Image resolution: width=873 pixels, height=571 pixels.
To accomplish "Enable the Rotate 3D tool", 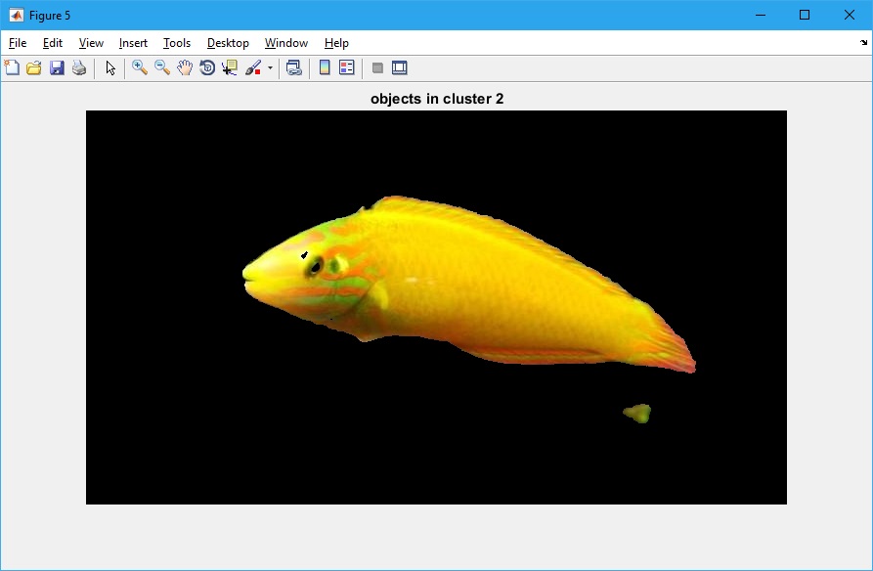I will [207, 67].
